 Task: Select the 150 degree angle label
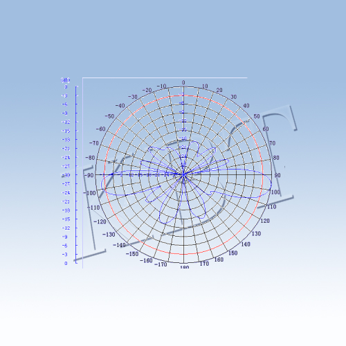click(x=233, y=253)
